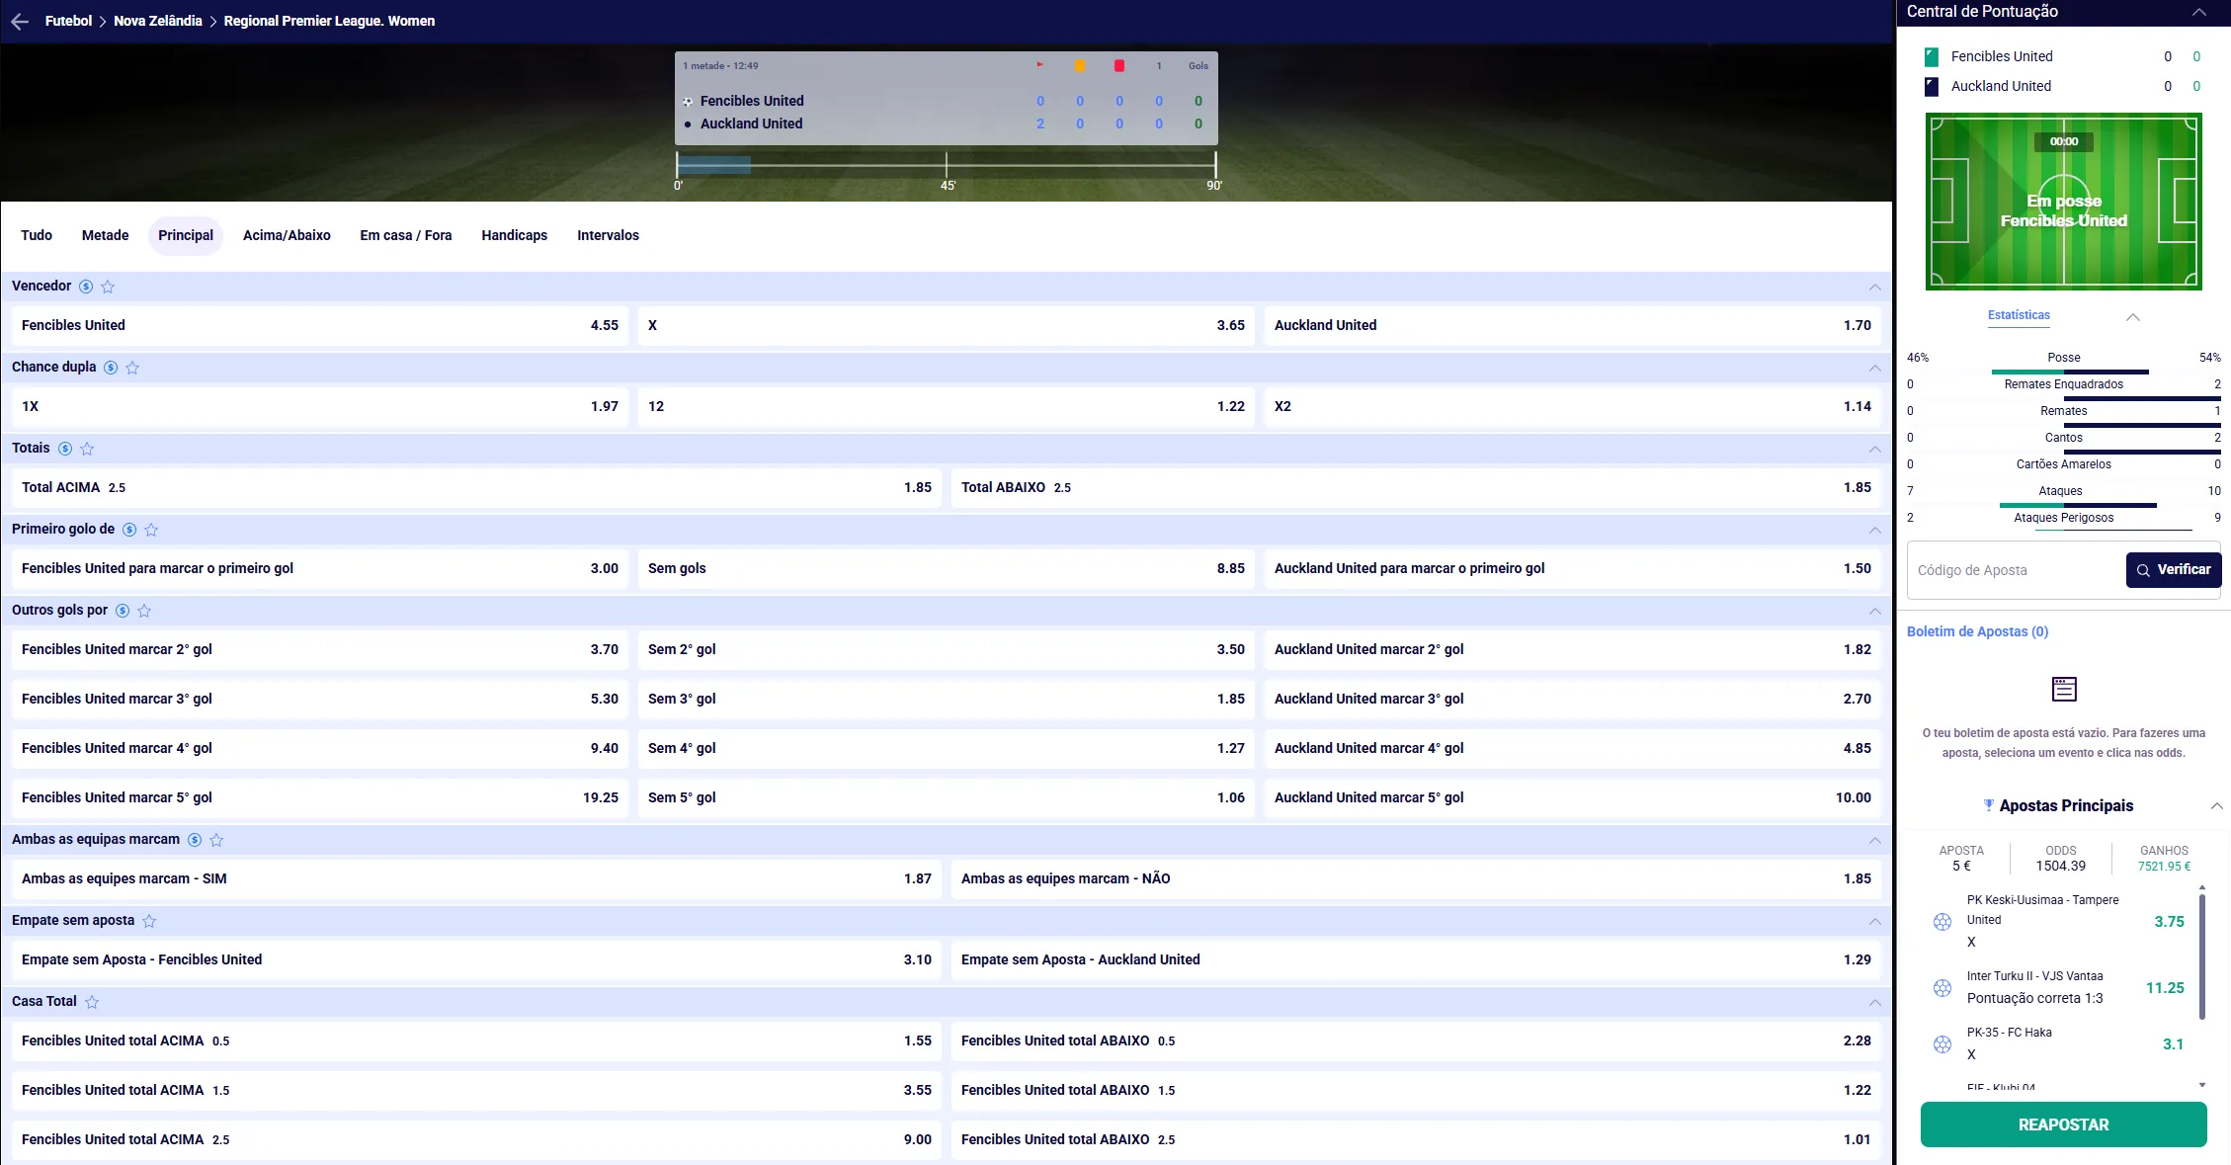Collapse the Empate sem aposta section
The height and width of the screenshot is (1165, 2231).
[x=1874, y=921]
